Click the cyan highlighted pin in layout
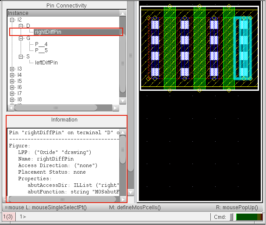This screenshot has height=225, width=266. pos(242,48)
